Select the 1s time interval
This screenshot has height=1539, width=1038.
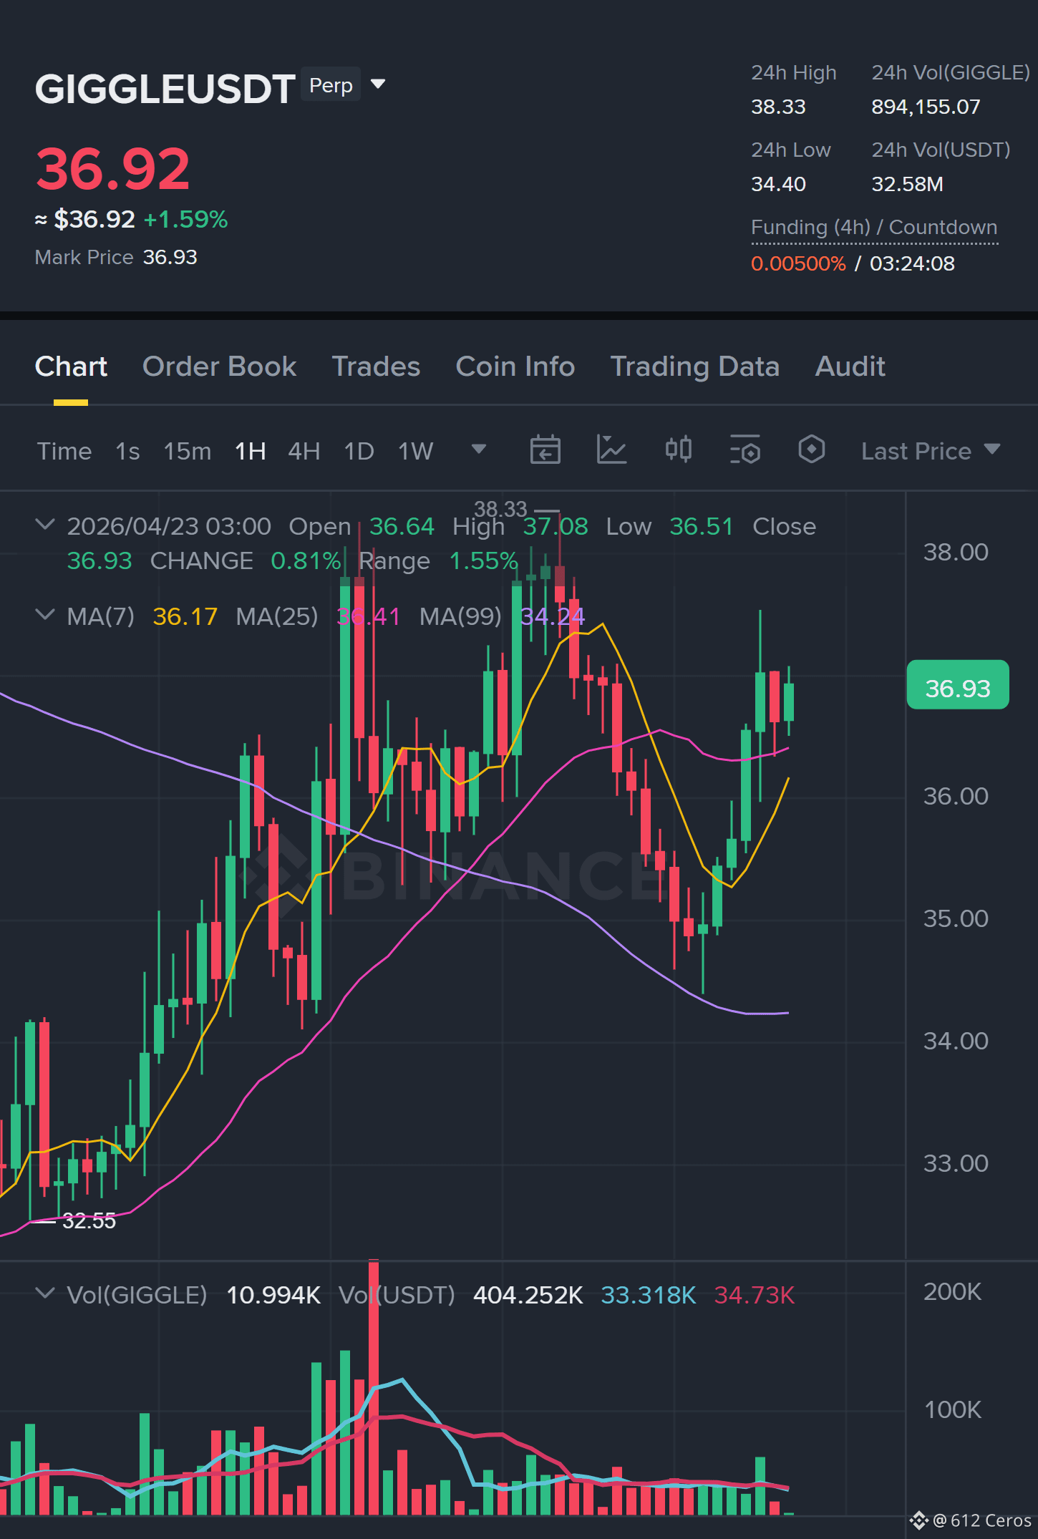tap(127, 451)
